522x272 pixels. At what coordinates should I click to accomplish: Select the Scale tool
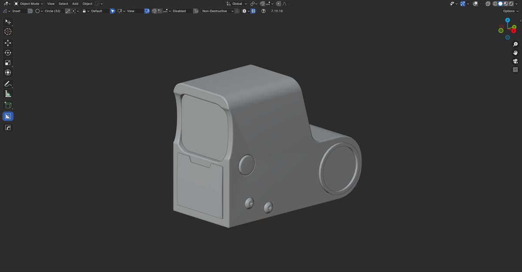pos(8,63)
